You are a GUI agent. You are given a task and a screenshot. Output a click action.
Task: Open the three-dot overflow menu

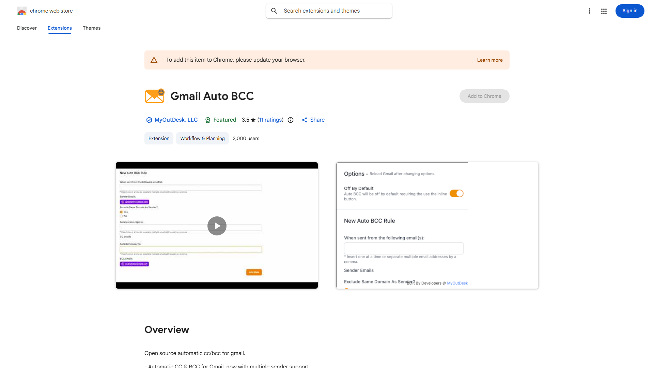click(590, 11)
